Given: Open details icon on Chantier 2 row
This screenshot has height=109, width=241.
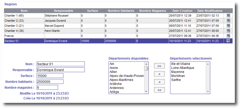Looking at the screenshot, I should pyautogui.click(x=228, y=21).
